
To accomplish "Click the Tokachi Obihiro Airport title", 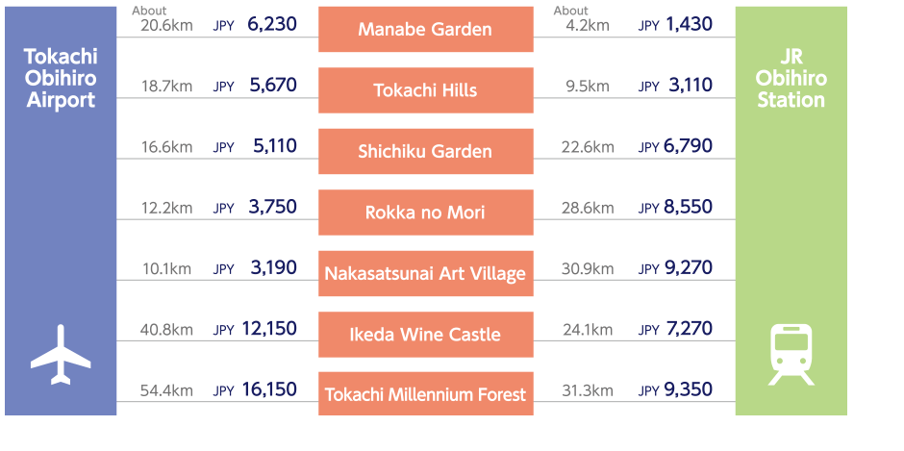I will [61, 79].
